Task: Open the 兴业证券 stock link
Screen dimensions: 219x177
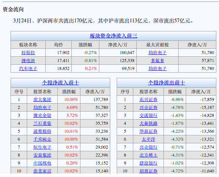Action: (x=148, y=107)
